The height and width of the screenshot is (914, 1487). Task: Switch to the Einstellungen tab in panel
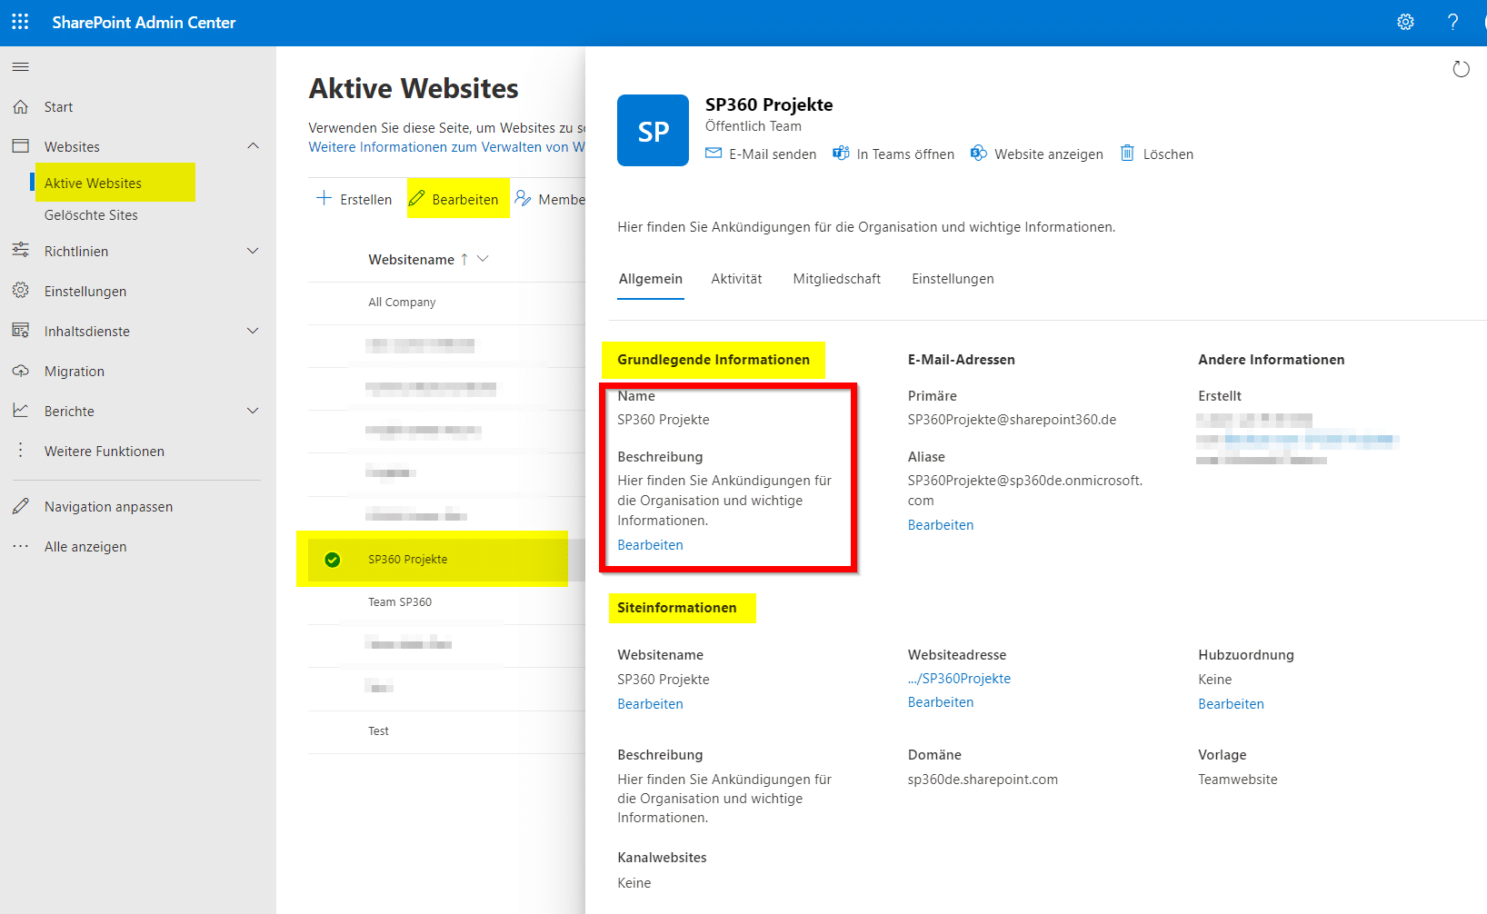pos(953,279)
